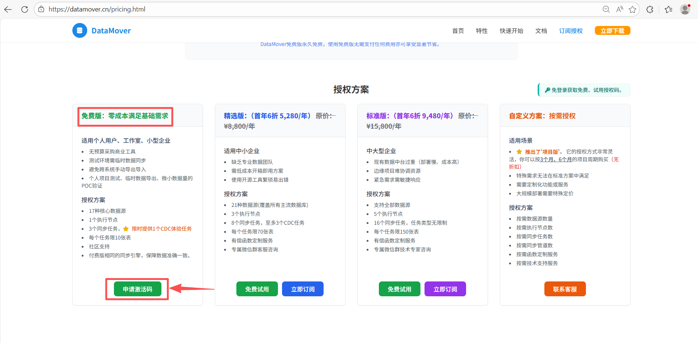Open the browser extensions puzzle icon
The width and height of the screenshot is (698, 343).
[x=649, y=9]
